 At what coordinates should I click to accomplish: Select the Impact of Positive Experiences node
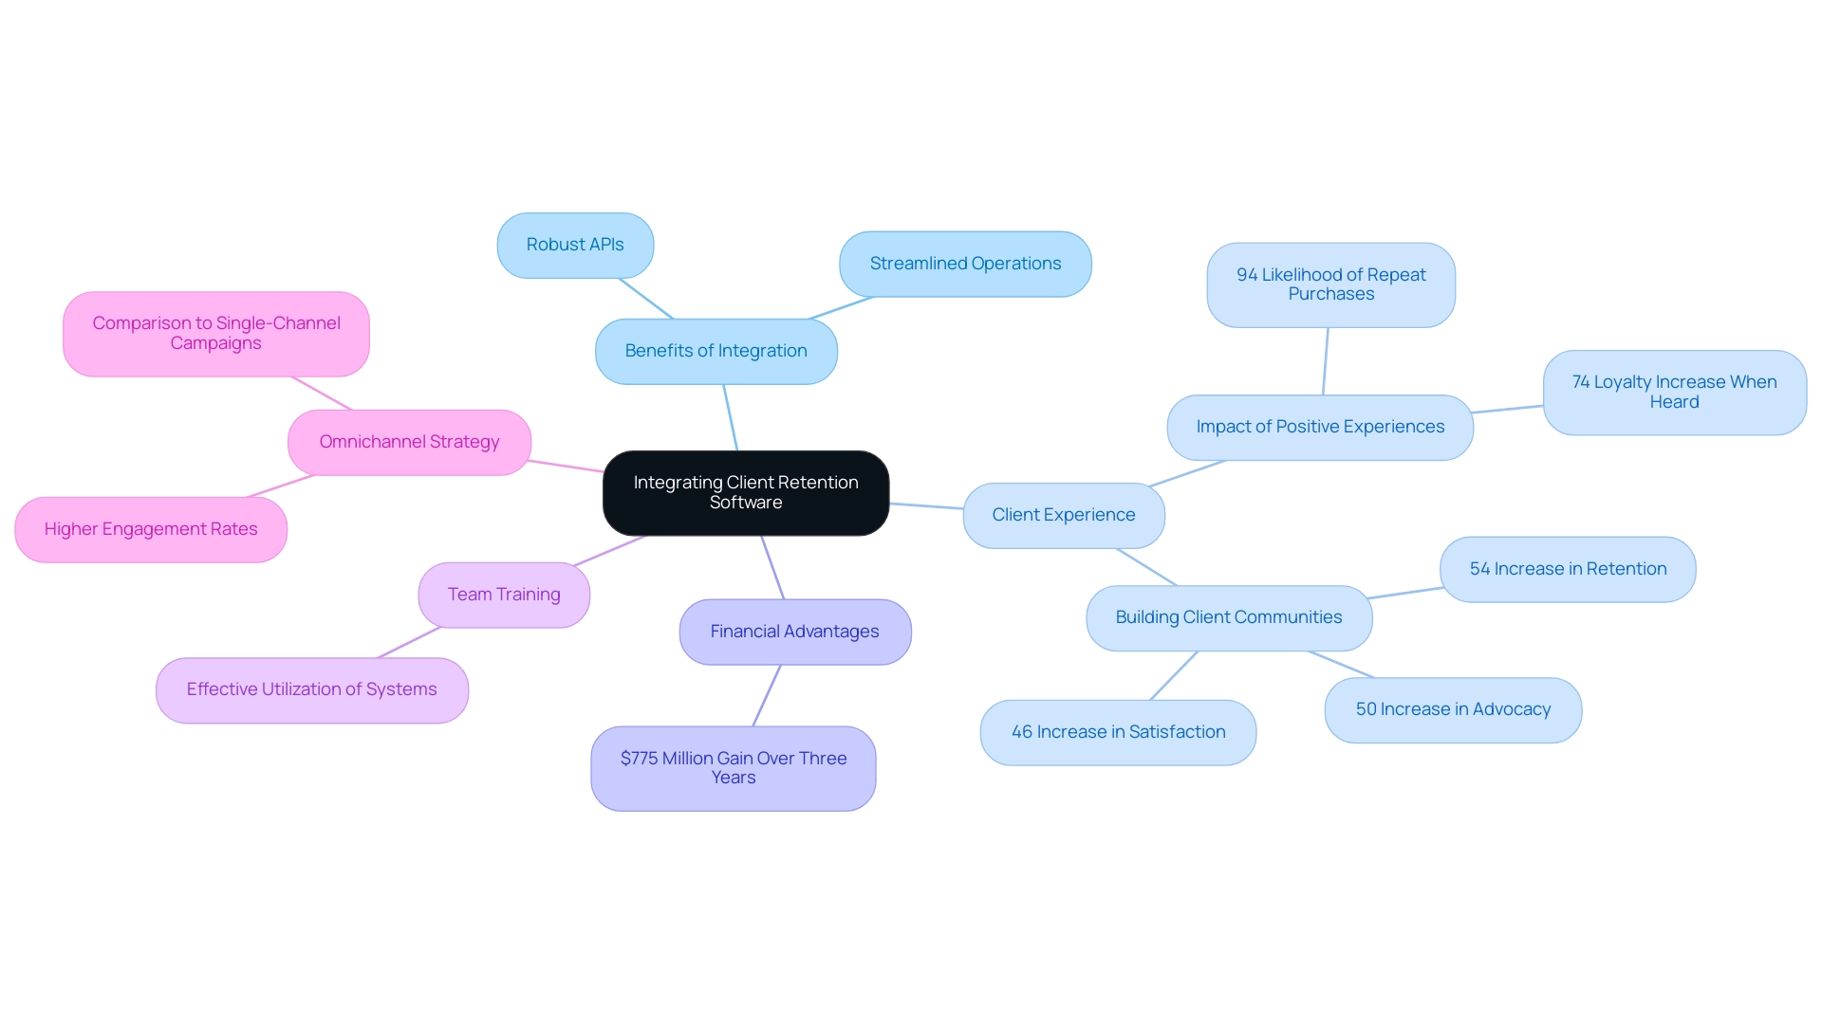(x=1315, y=426)
